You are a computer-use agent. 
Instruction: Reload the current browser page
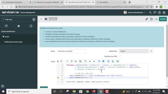11,7
